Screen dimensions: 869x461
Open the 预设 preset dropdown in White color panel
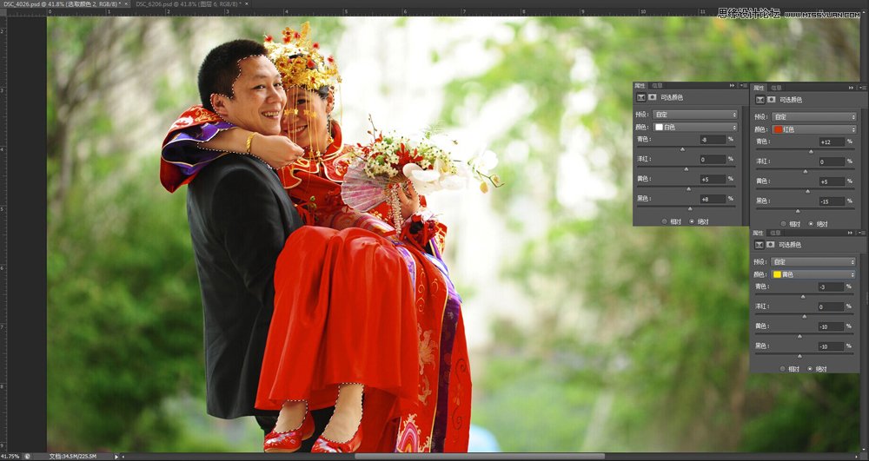click(695, 115)
